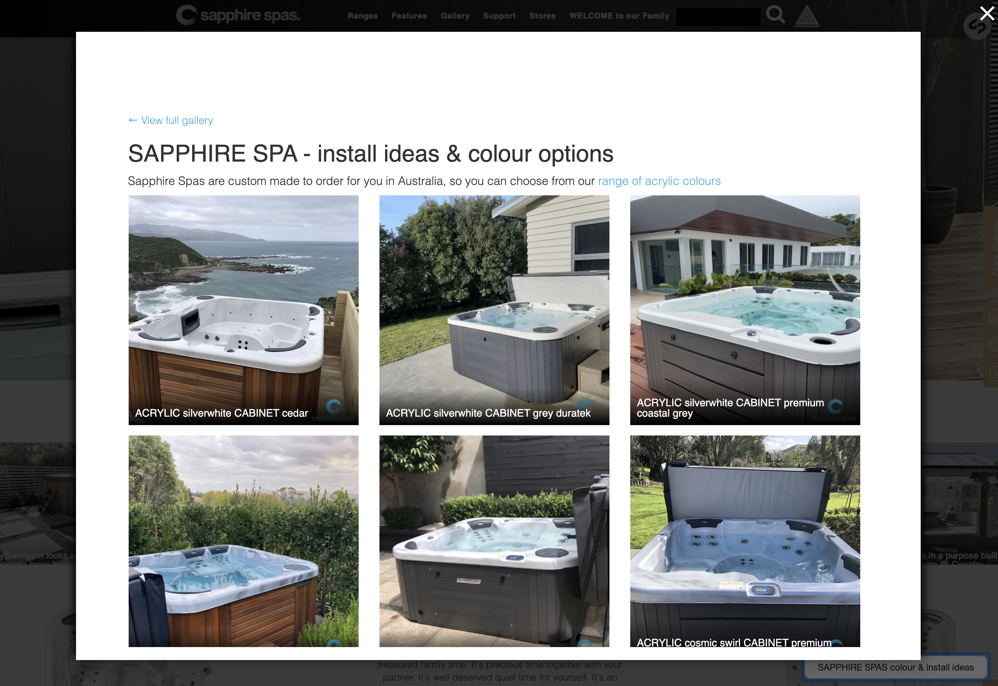Open the grey duratek cabinet photo
The height and width of the screenshot is (686, 998).
tap(494, 310)
